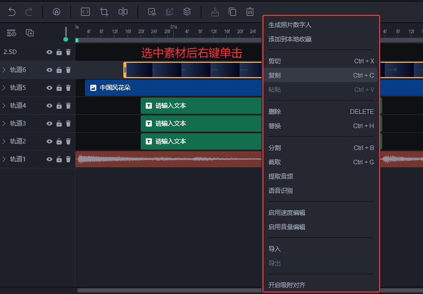Click the copy duplicate icon in toolbar
Viewport: 423px width, 294px height.
coord(232,11)
